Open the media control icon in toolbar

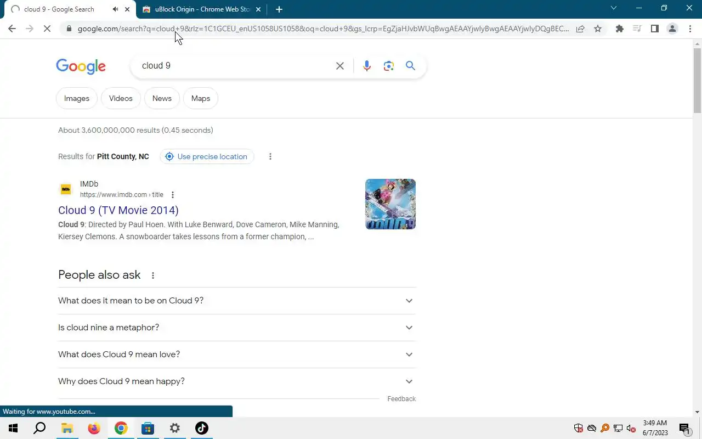637,29
